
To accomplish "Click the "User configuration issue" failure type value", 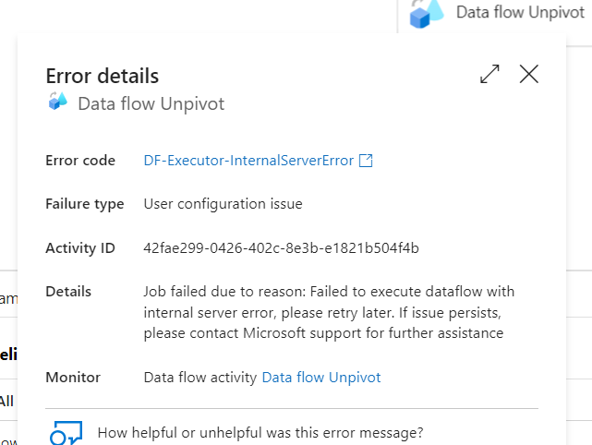I will (x=224, y=203).
